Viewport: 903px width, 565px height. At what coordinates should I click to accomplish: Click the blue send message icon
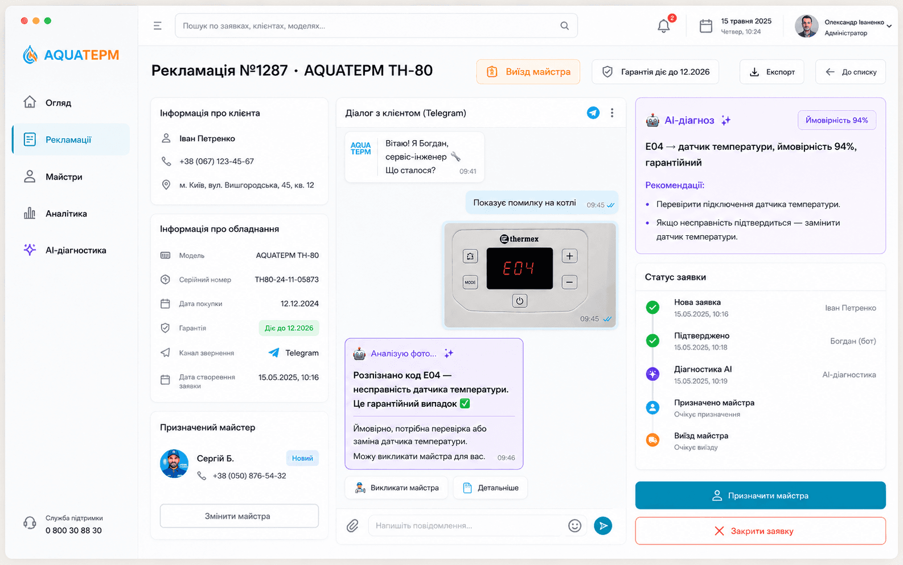[603, 526]
